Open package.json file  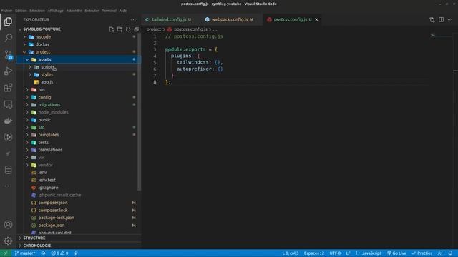coord(79,226)
